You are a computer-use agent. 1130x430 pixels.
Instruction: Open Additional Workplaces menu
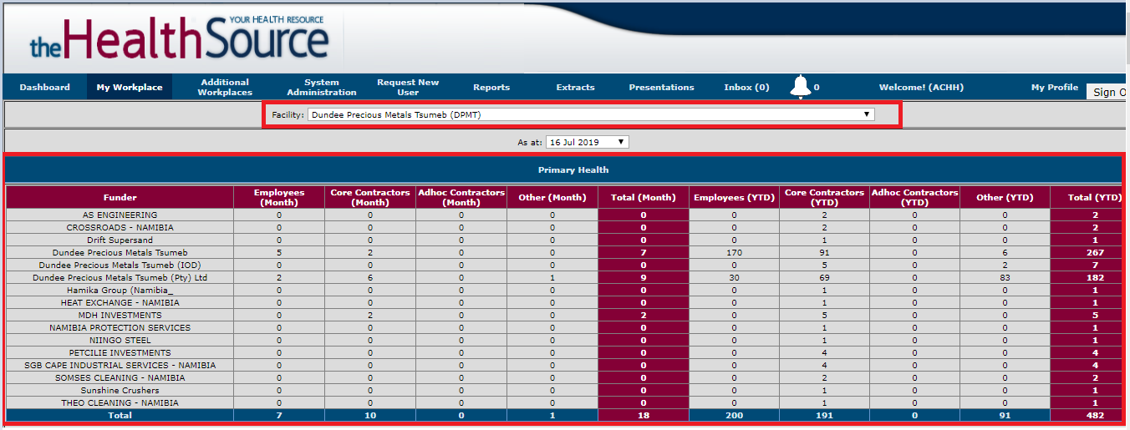coord(225,87)
